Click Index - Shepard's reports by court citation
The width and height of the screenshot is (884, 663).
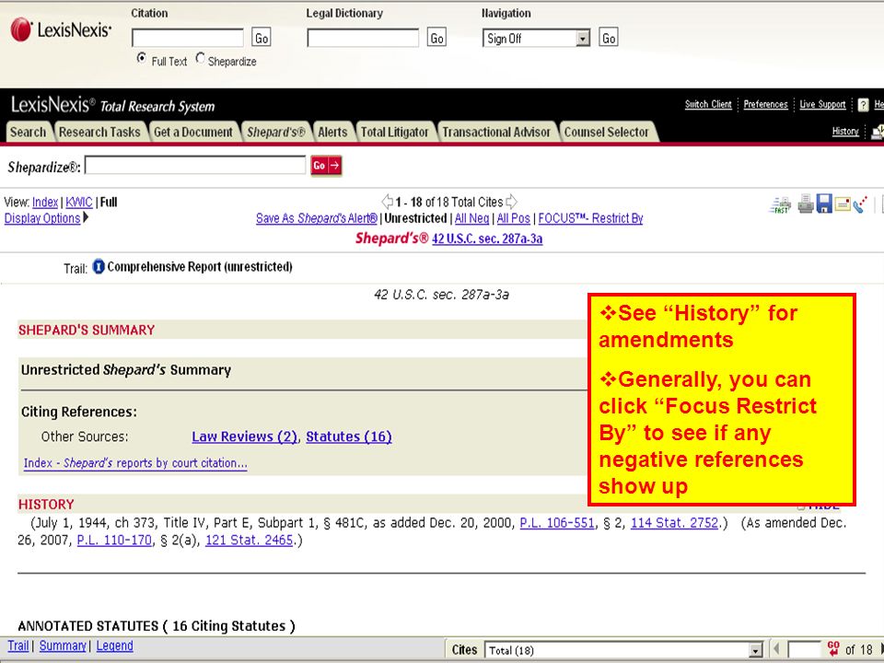(135, 463)
